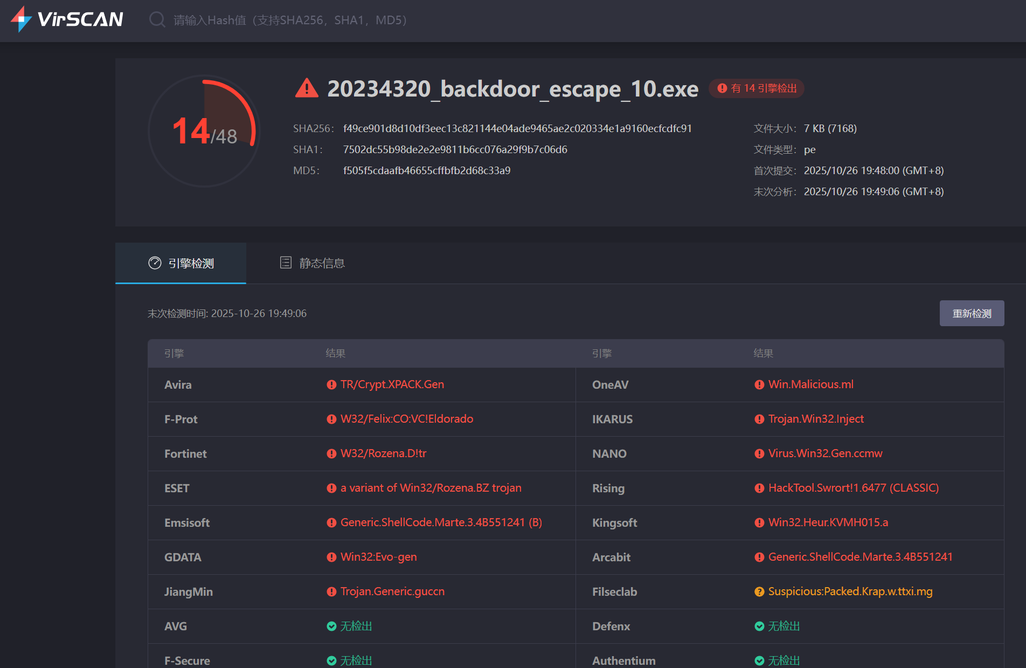This screenshot has width=1026, height=668.
Task: Click the 末次检测时间 timestamp line
Action: 227,313
